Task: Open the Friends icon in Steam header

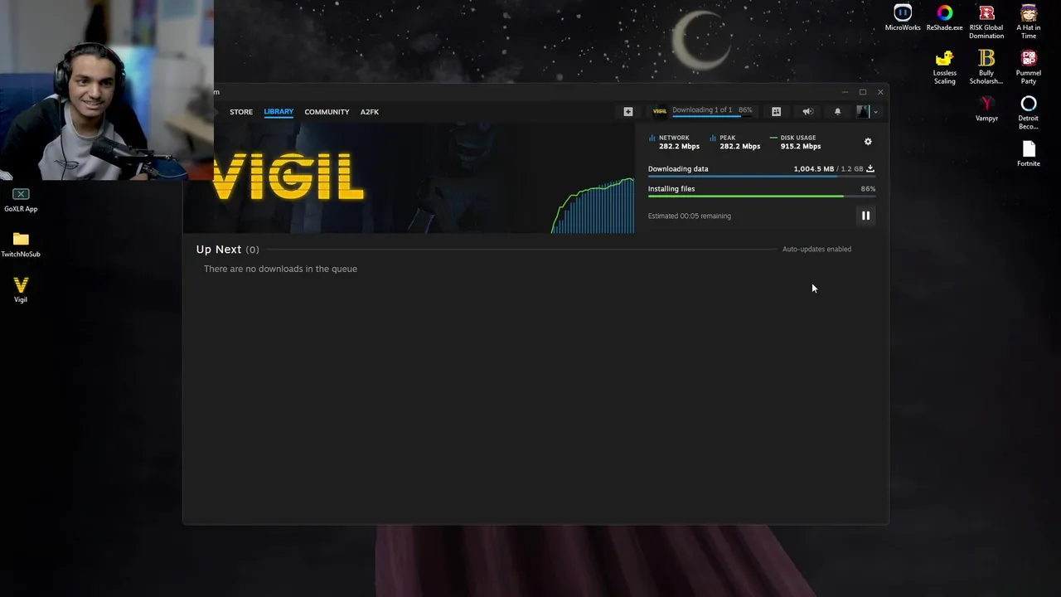Action: pos(776,111)
